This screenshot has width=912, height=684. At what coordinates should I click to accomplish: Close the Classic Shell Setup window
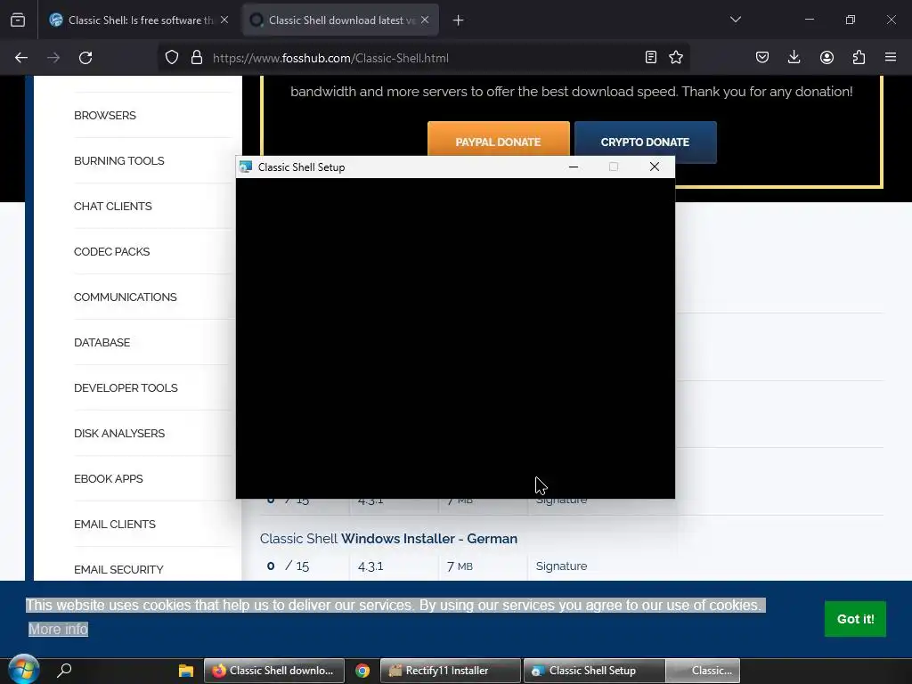tap(655, 167)
